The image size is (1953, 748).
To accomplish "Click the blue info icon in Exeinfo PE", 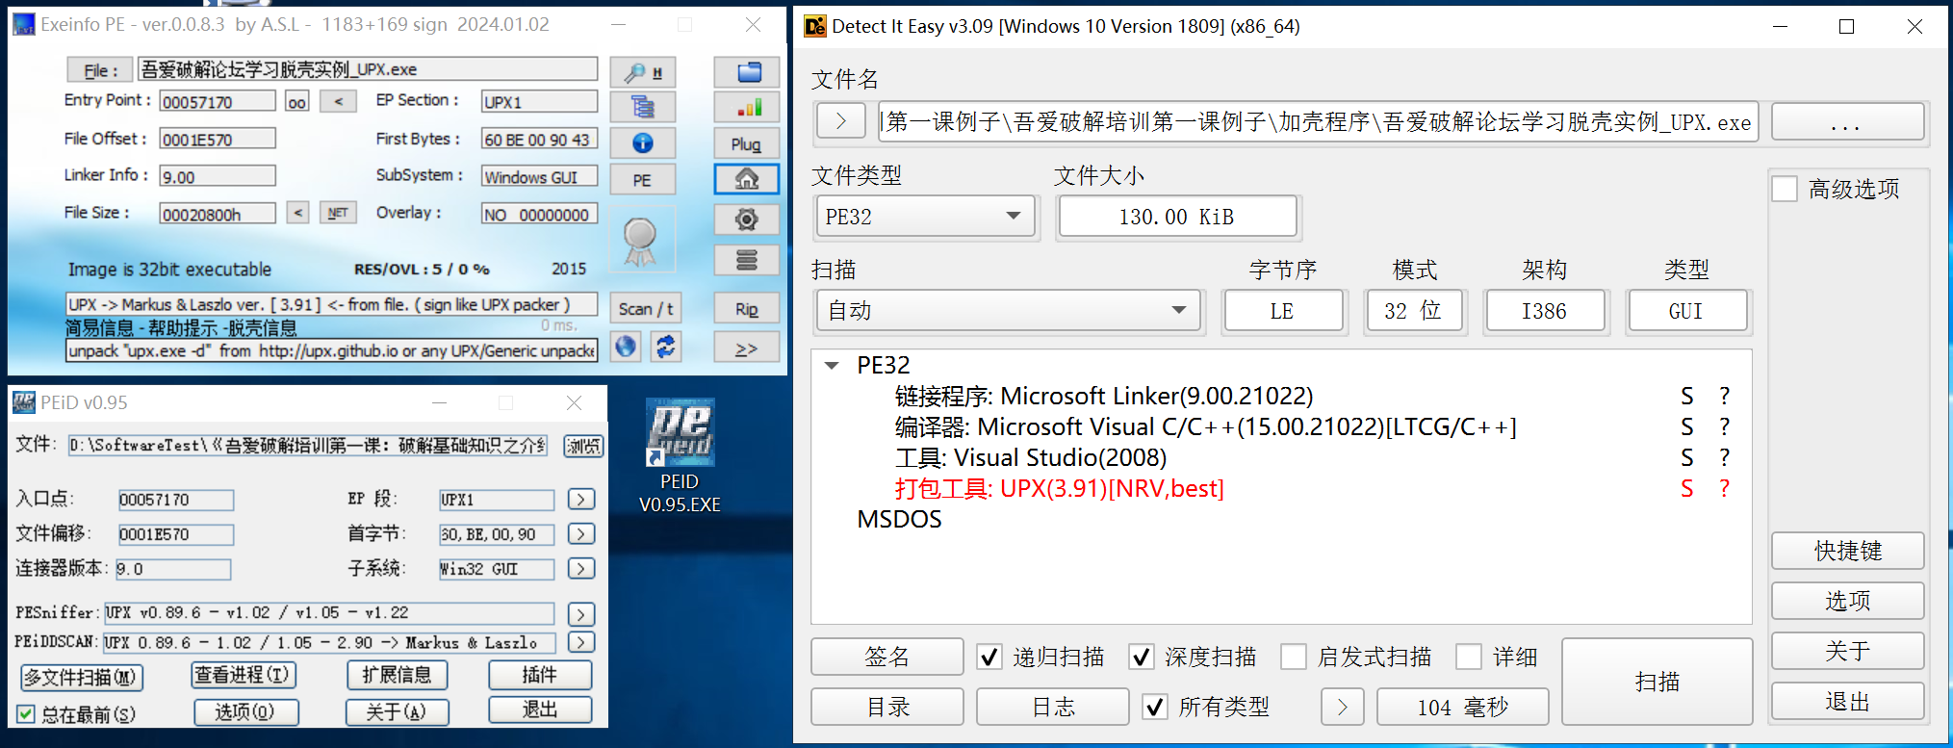I will coord(642,143).
